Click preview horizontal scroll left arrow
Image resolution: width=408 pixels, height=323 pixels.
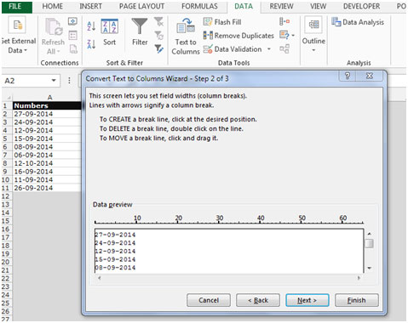point(100,278)
